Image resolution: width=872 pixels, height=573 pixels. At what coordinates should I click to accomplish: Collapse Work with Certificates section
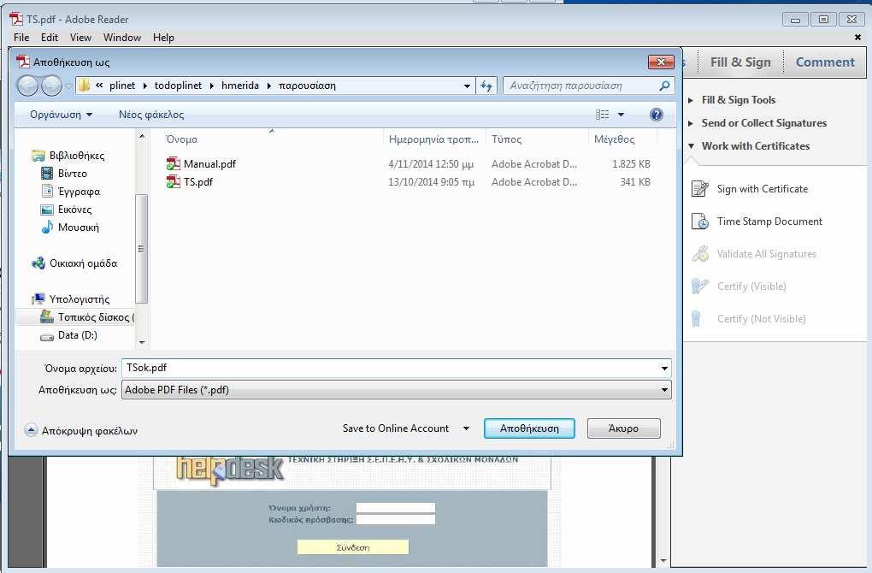coord(691,145)
